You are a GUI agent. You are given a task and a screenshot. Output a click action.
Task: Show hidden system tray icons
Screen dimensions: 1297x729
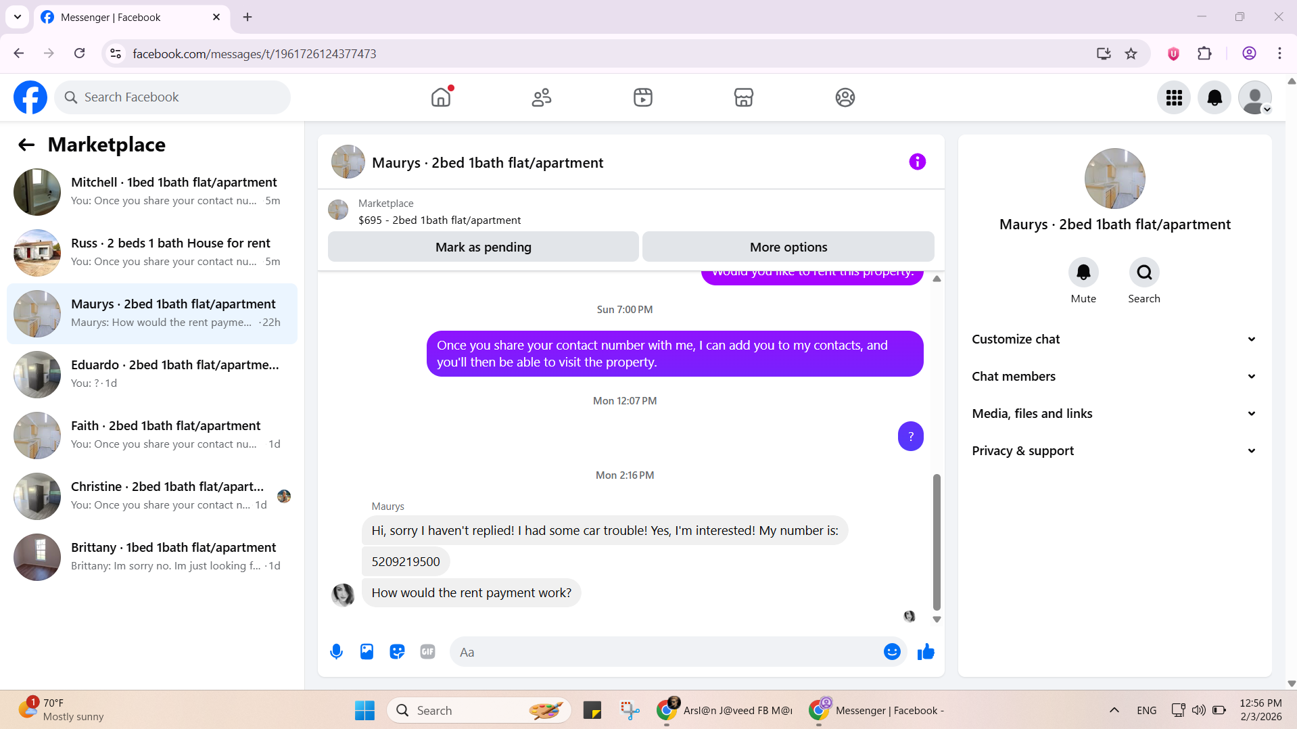click(x=1114, y=710)
